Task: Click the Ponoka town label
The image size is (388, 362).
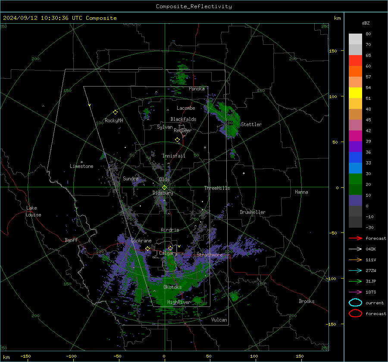Action: [197, 89]
